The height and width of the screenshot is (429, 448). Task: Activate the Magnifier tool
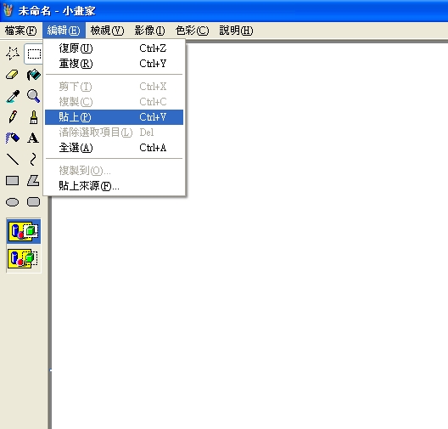[x=34, y=96]
